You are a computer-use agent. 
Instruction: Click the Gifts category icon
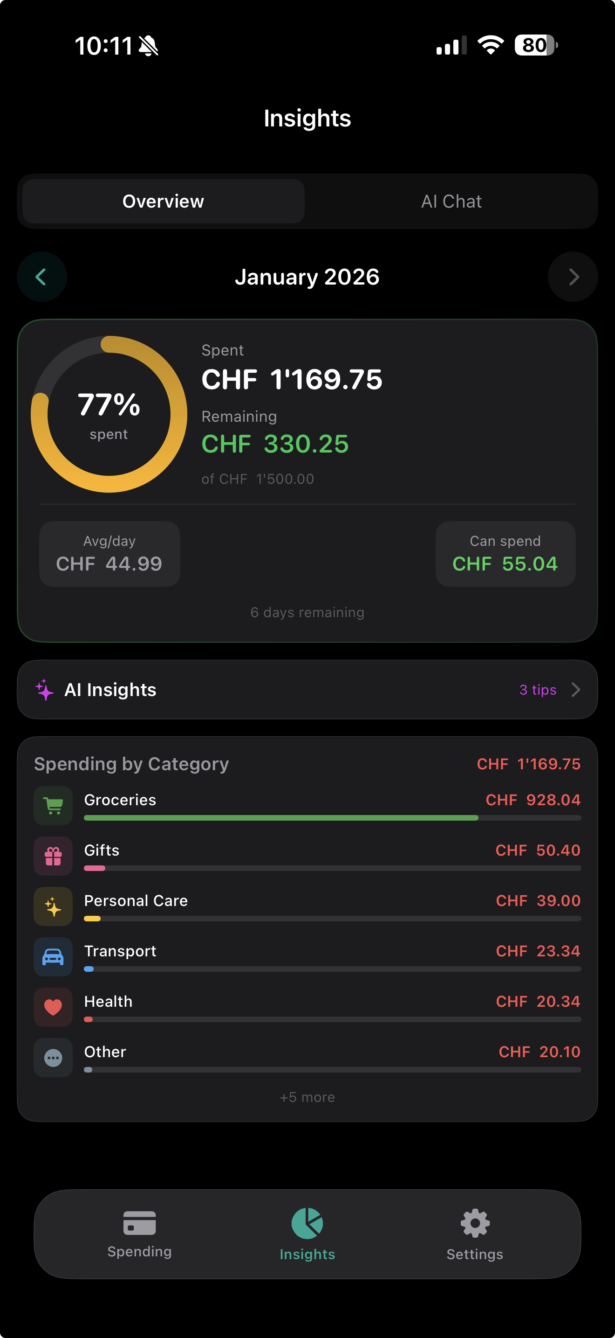click(52, 856)
